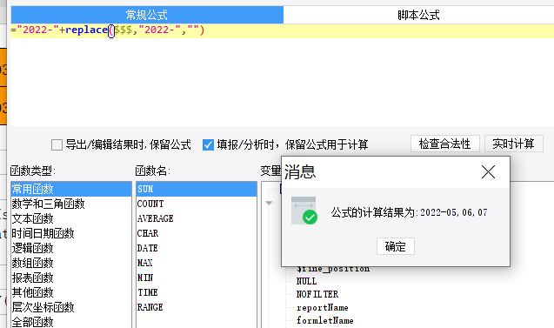
Task: Select 文本函数 category
Action: click(71, 218)
